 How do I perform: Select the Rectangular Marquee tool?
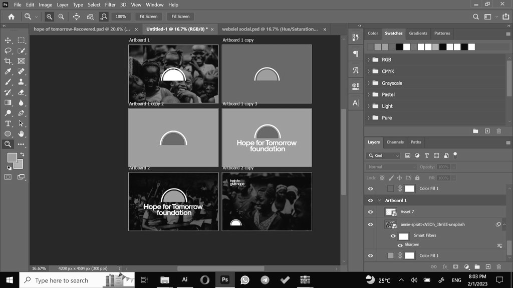coord(21,40)
